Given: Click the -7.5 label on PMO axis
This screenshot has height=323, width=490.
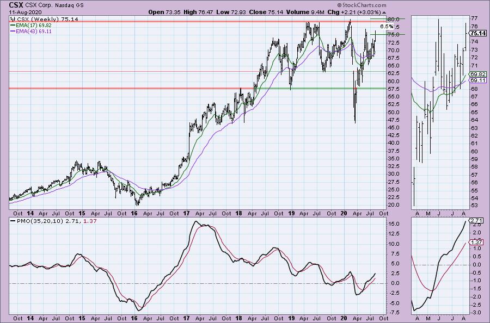Looking at the screenshot, I should 393,313.
